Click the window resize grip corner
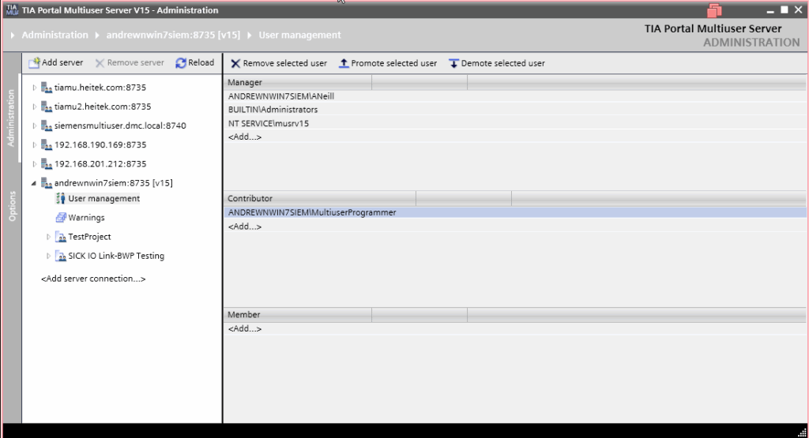Viewport: 809px width, 438px height. [802, 432]
